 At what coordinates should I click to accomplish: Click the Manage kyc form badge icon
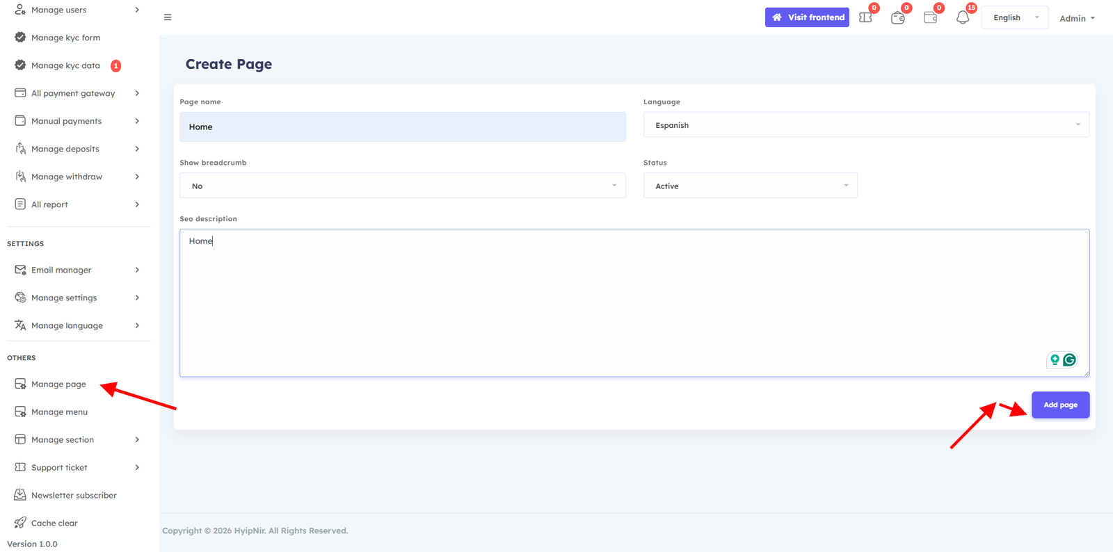pos(20,38)
